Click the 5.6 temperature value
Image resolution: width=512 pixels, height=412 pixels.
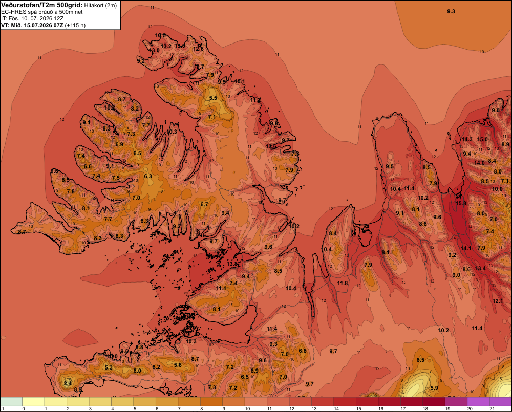pyautogui.click(x=178, y=365)
